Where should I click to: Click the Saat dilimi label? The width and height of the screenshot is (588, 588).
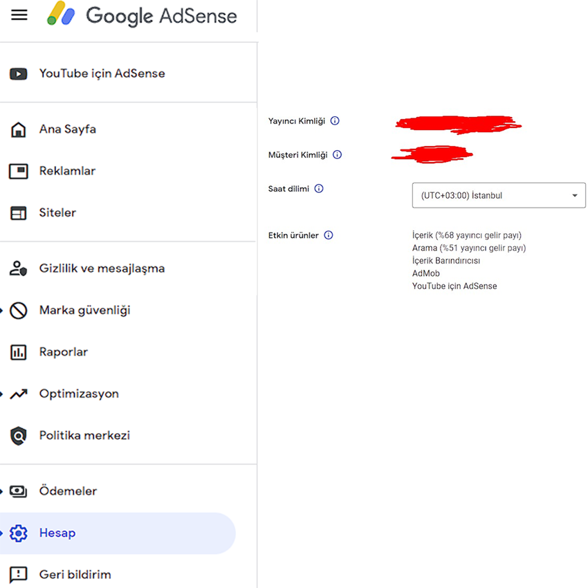(x=288, y=189)
